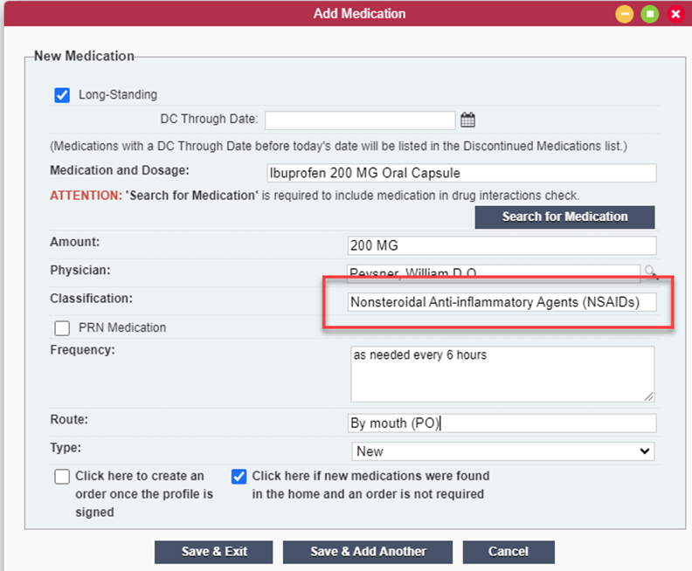Focus the Medication and Dosage field
Screen dimensions: 692x571
[x=461, y=173]
